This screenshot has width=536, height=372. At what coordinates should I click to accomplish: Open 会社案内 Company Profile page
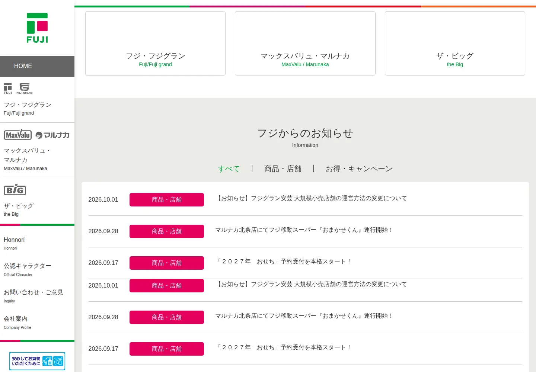tap(17, 323)
